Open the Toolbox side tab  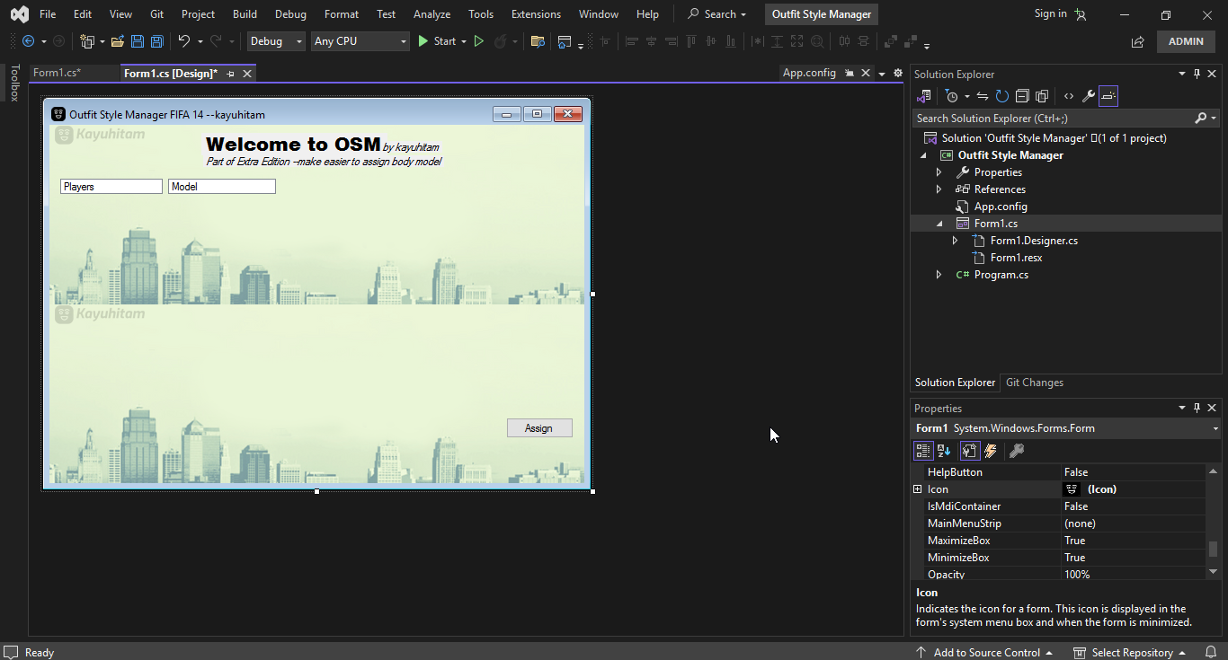coord(14,83)
